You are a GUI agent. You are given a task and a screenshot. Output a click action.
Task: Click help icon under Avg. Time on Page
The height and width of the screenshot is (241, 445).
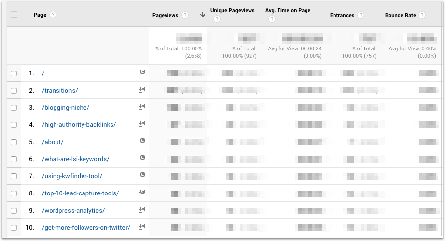(x=272, y=20)
